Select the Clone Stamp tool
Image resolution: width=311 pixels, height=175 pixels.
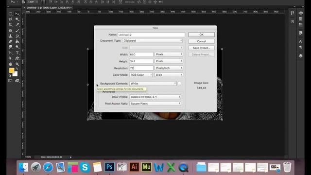[x=10, y=36]
